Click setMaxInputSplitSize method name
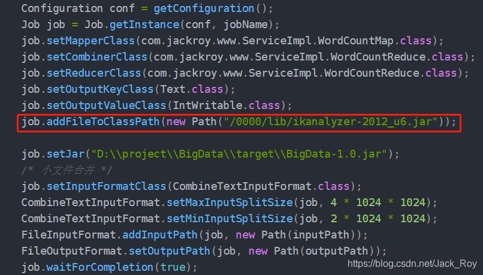 click(x=230, y=203)
